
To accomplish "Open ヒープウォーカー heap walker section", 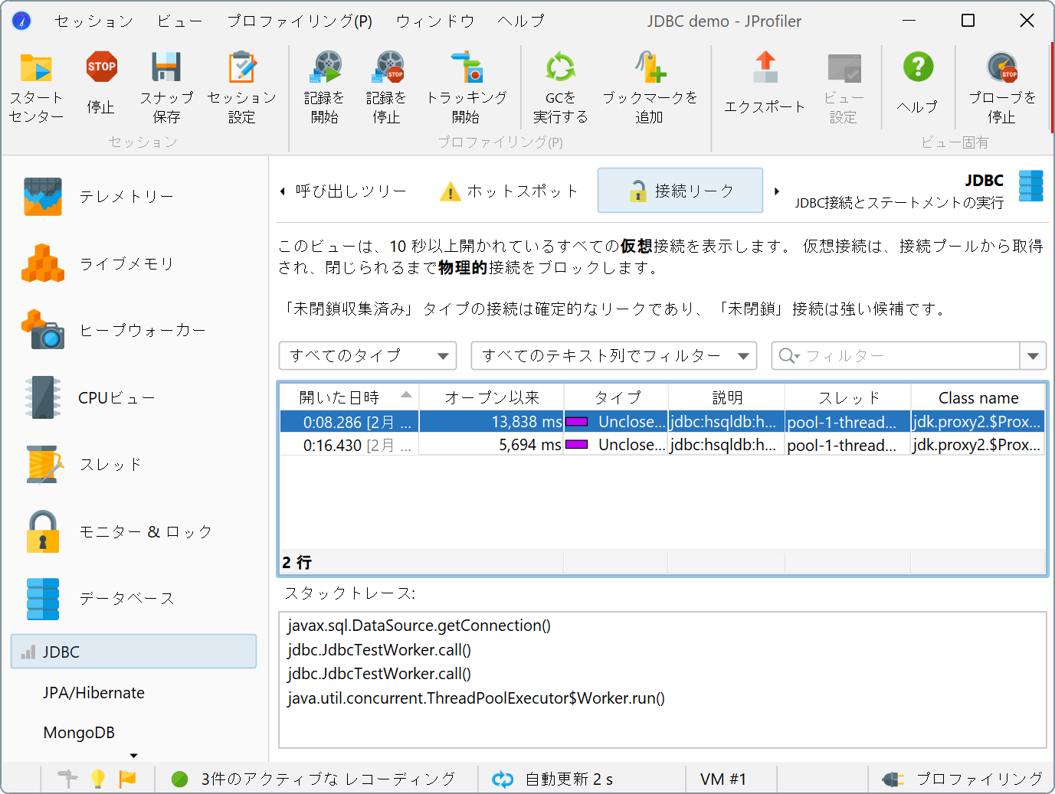I will point(134,330).
